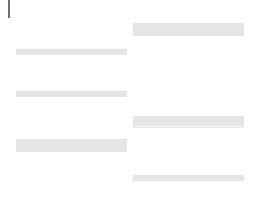Select the tall gray heading bar in middle of right column
This screenshot has width=260, height=206.
(189, 121)
